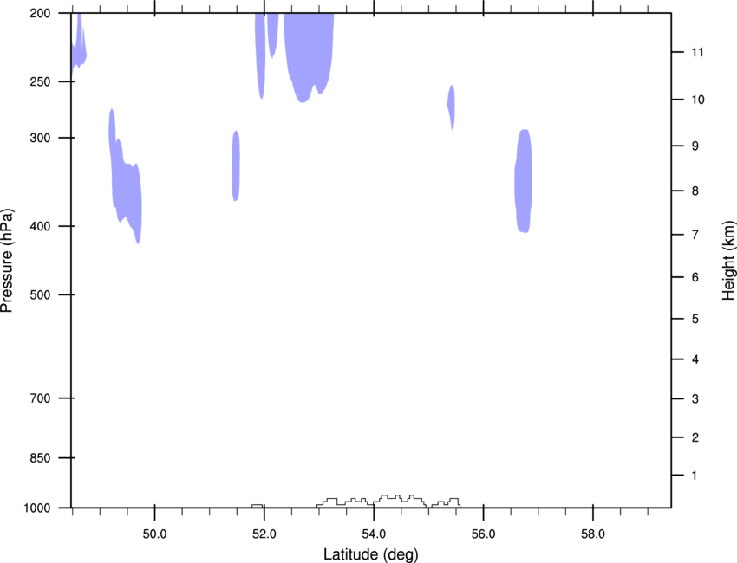Click the 7 km height label

(x=695, y=235)
